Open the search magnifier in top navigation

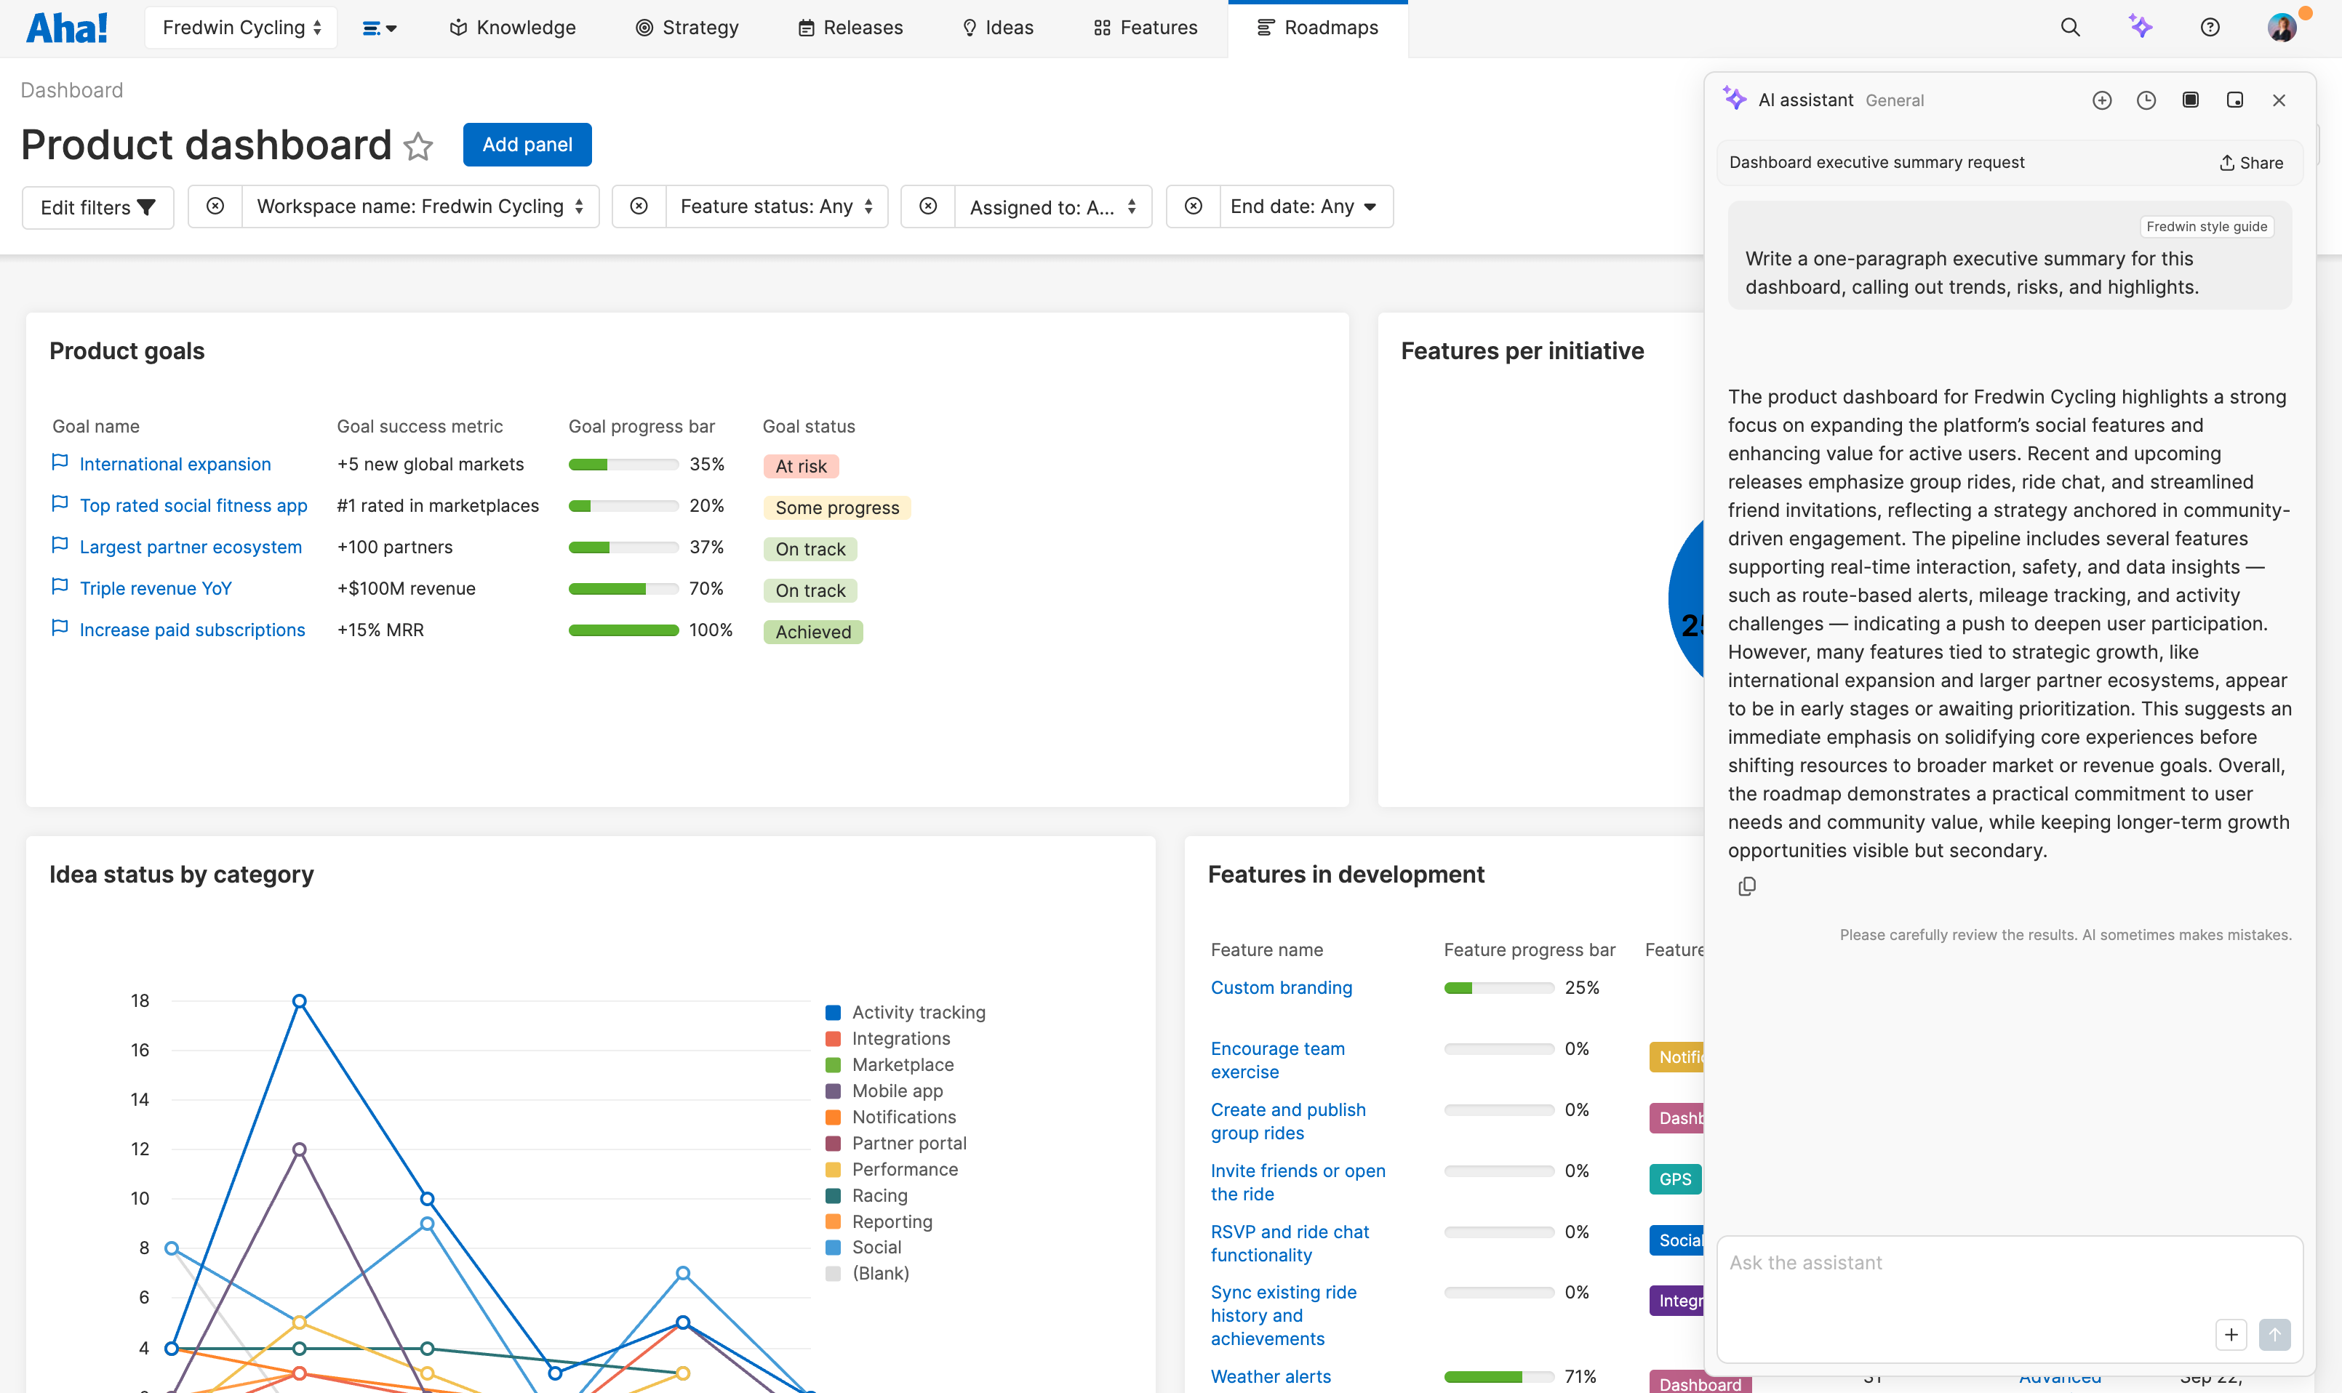click(2070, 27)
